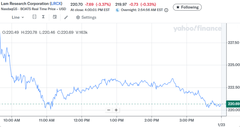Zoom in with the plus button
Screen dimensions: 240x127
pyautogui.click(x=116, y=110)
